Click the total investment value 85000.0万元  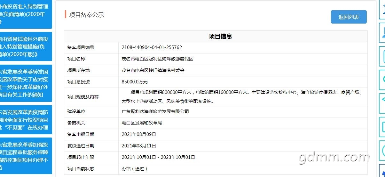pyautogui.click(x=135, y=82)
